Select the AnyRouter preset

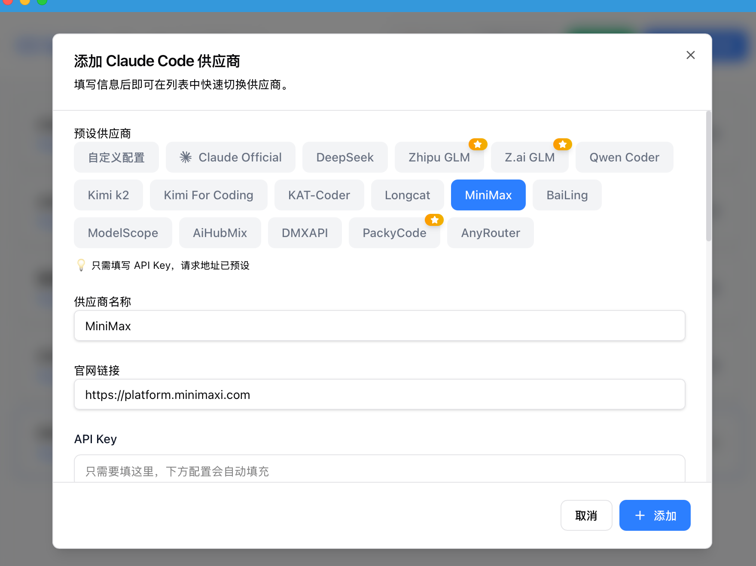click(491, 233)
